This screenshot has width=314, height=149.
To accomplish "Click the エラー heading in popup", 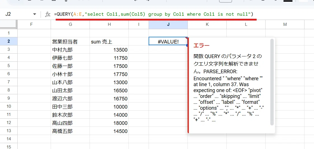I will (x=201, y=45).
